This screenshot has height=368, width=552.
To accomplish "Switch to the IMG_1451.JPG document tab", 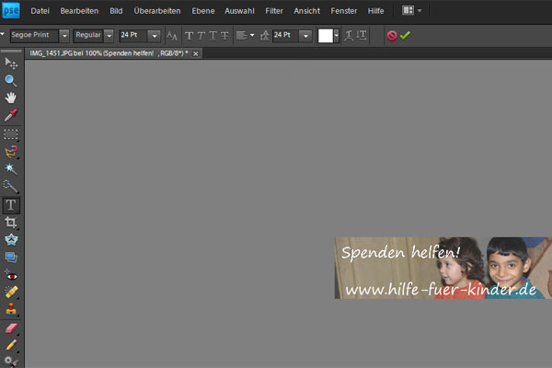I will point(109,53).
